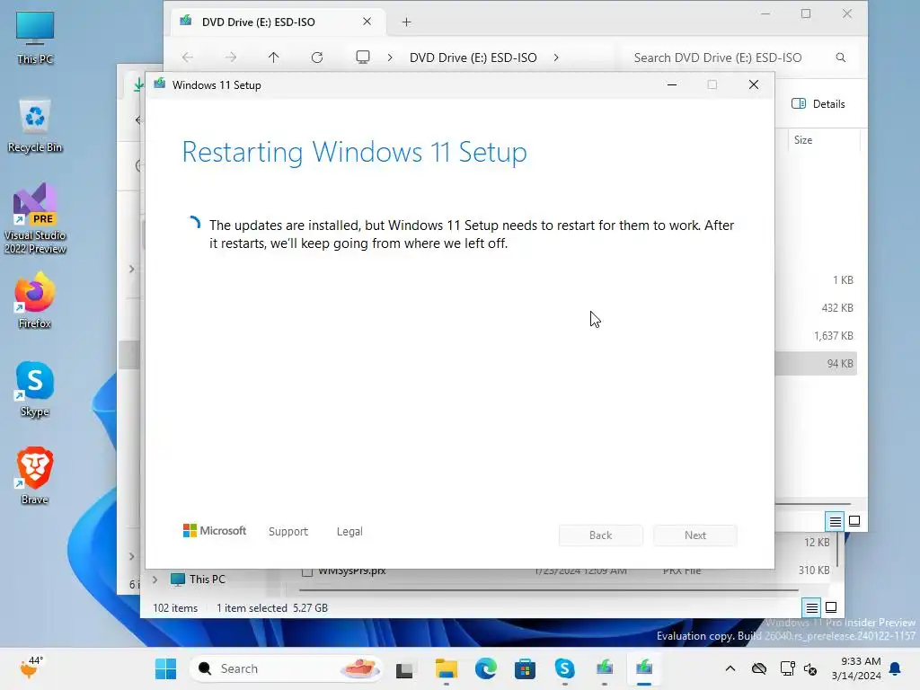Click the 102 items status text
920x690 pixels.
pos(175,608)
